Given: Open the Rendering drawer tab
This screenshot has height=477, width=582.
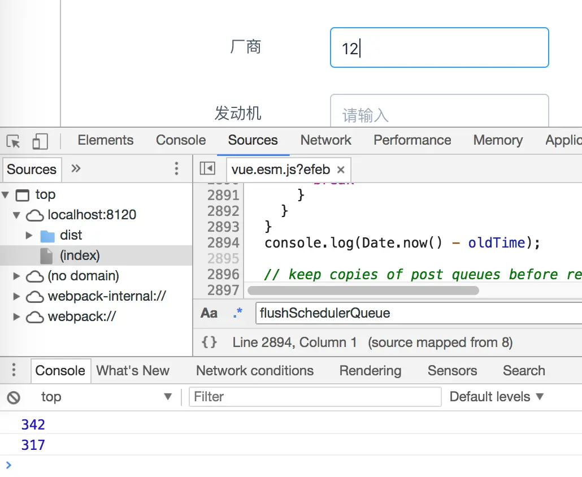Looking at the screenshot, I should click(x=370, y=370).
